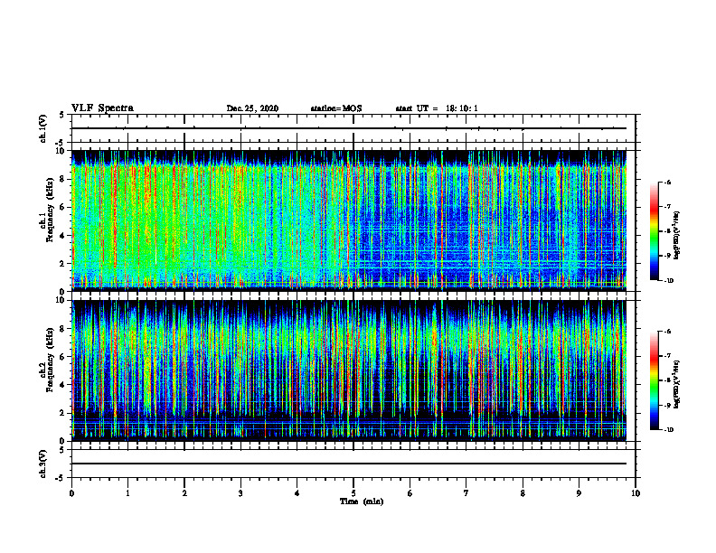Click time axis tick label '2'
This screenshot has width=716, height=553.
tap(184, 493)
